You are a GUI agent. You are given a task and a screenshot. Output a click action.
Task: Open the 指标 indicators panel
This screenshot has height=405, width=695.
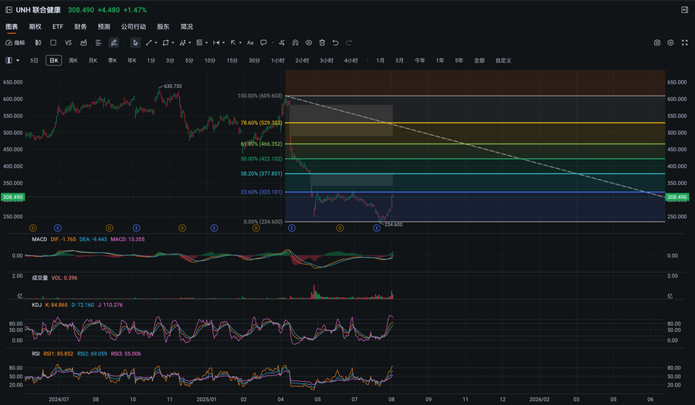coord(15,42)
